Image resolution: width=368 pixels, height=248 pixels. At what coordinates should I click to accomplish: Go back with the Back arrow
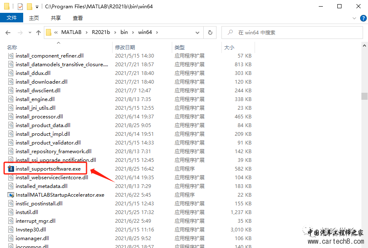8,33
